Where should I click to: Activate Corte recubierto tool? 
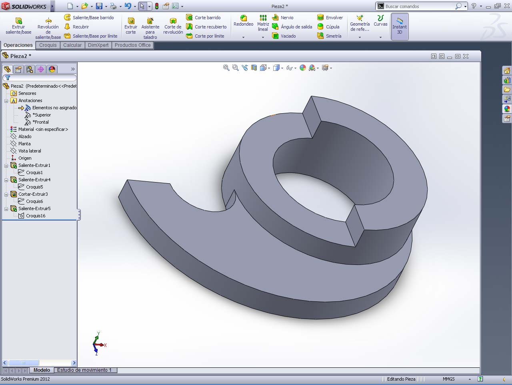pyautogui.click(x=206, y=27)
